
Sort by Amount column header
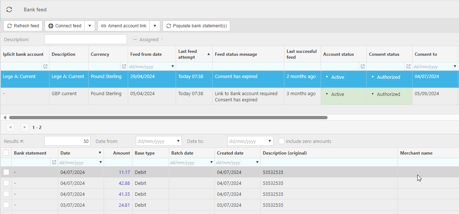click(118, 153)
